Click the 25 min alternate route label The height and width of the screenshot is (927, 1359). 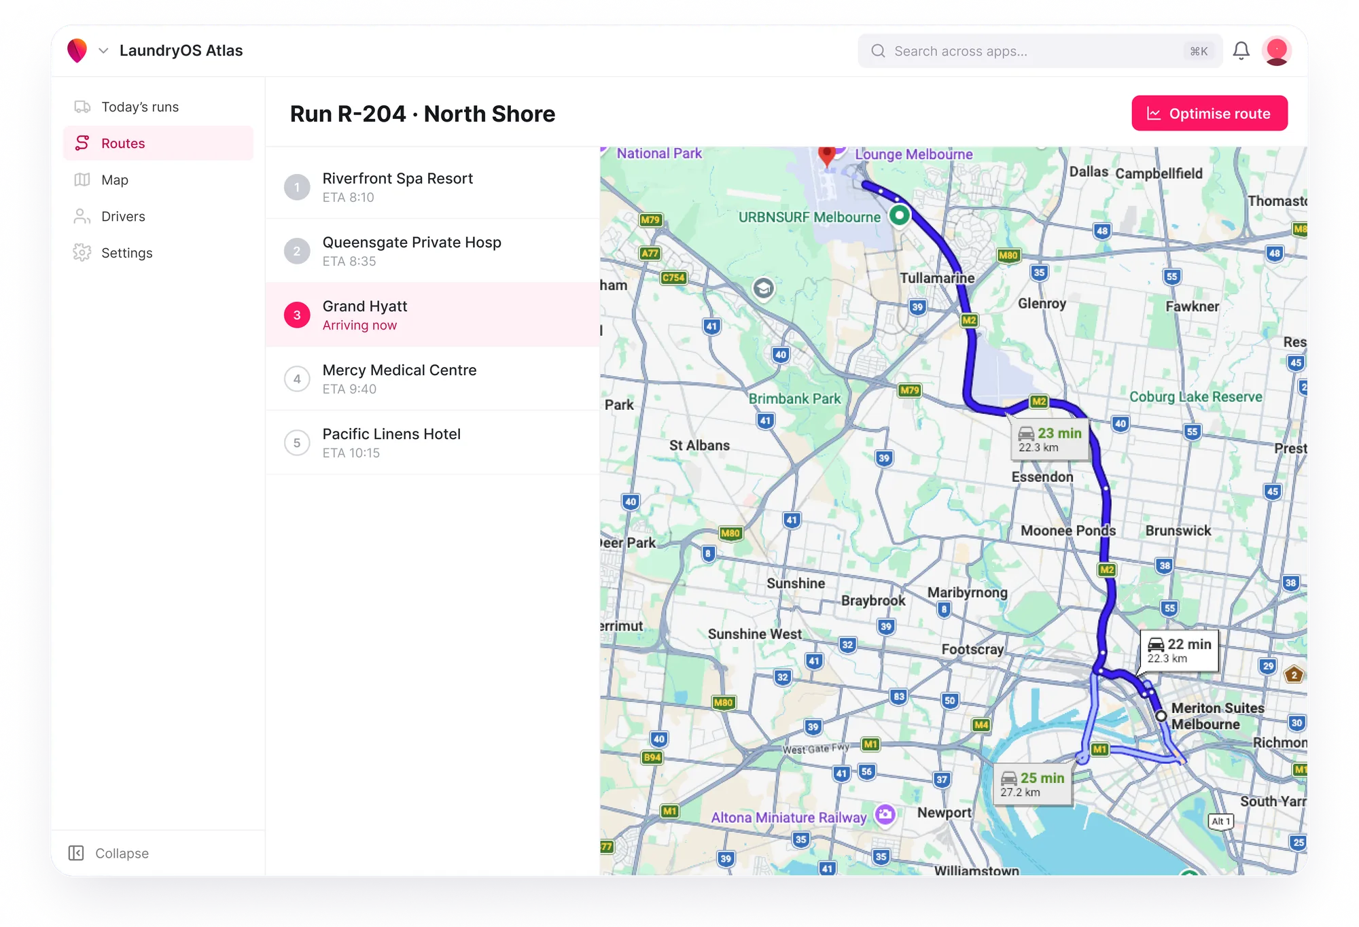1032,784
